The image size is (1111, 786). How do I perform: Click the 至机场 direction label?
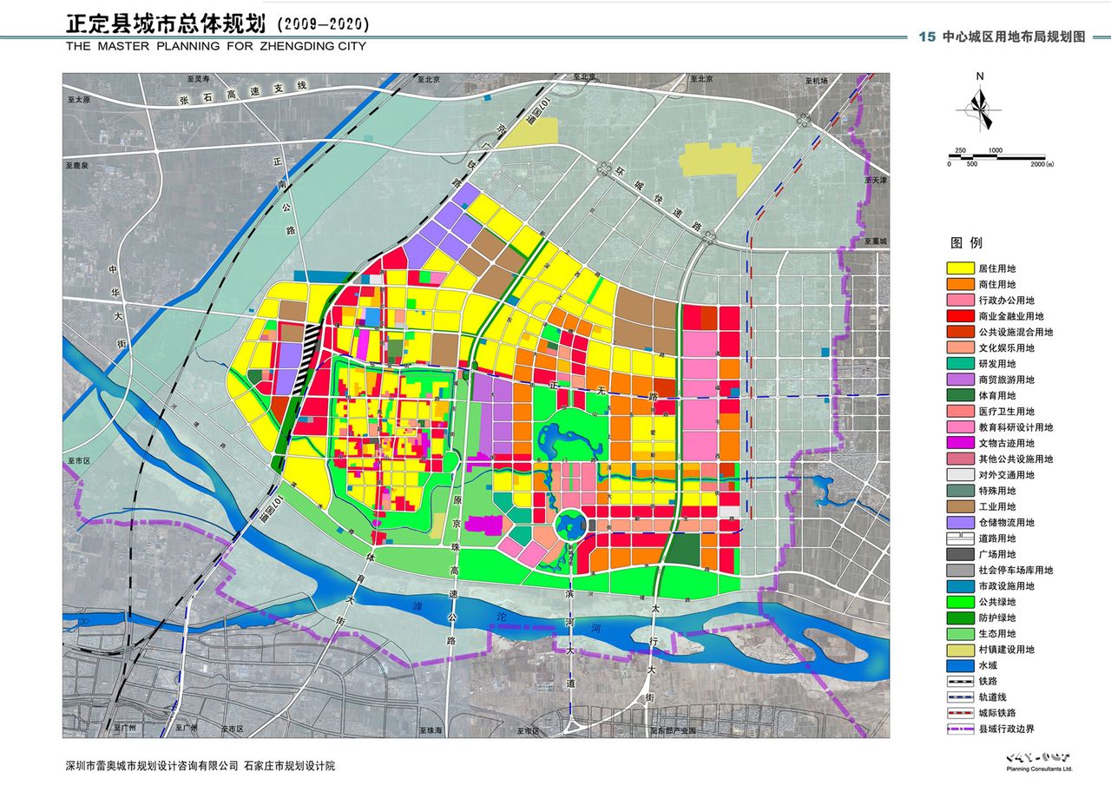817,80
